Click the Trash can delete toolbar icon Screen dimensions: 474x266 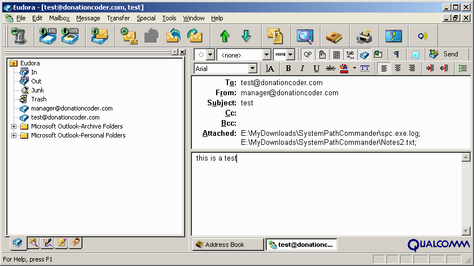pos(19,36)
